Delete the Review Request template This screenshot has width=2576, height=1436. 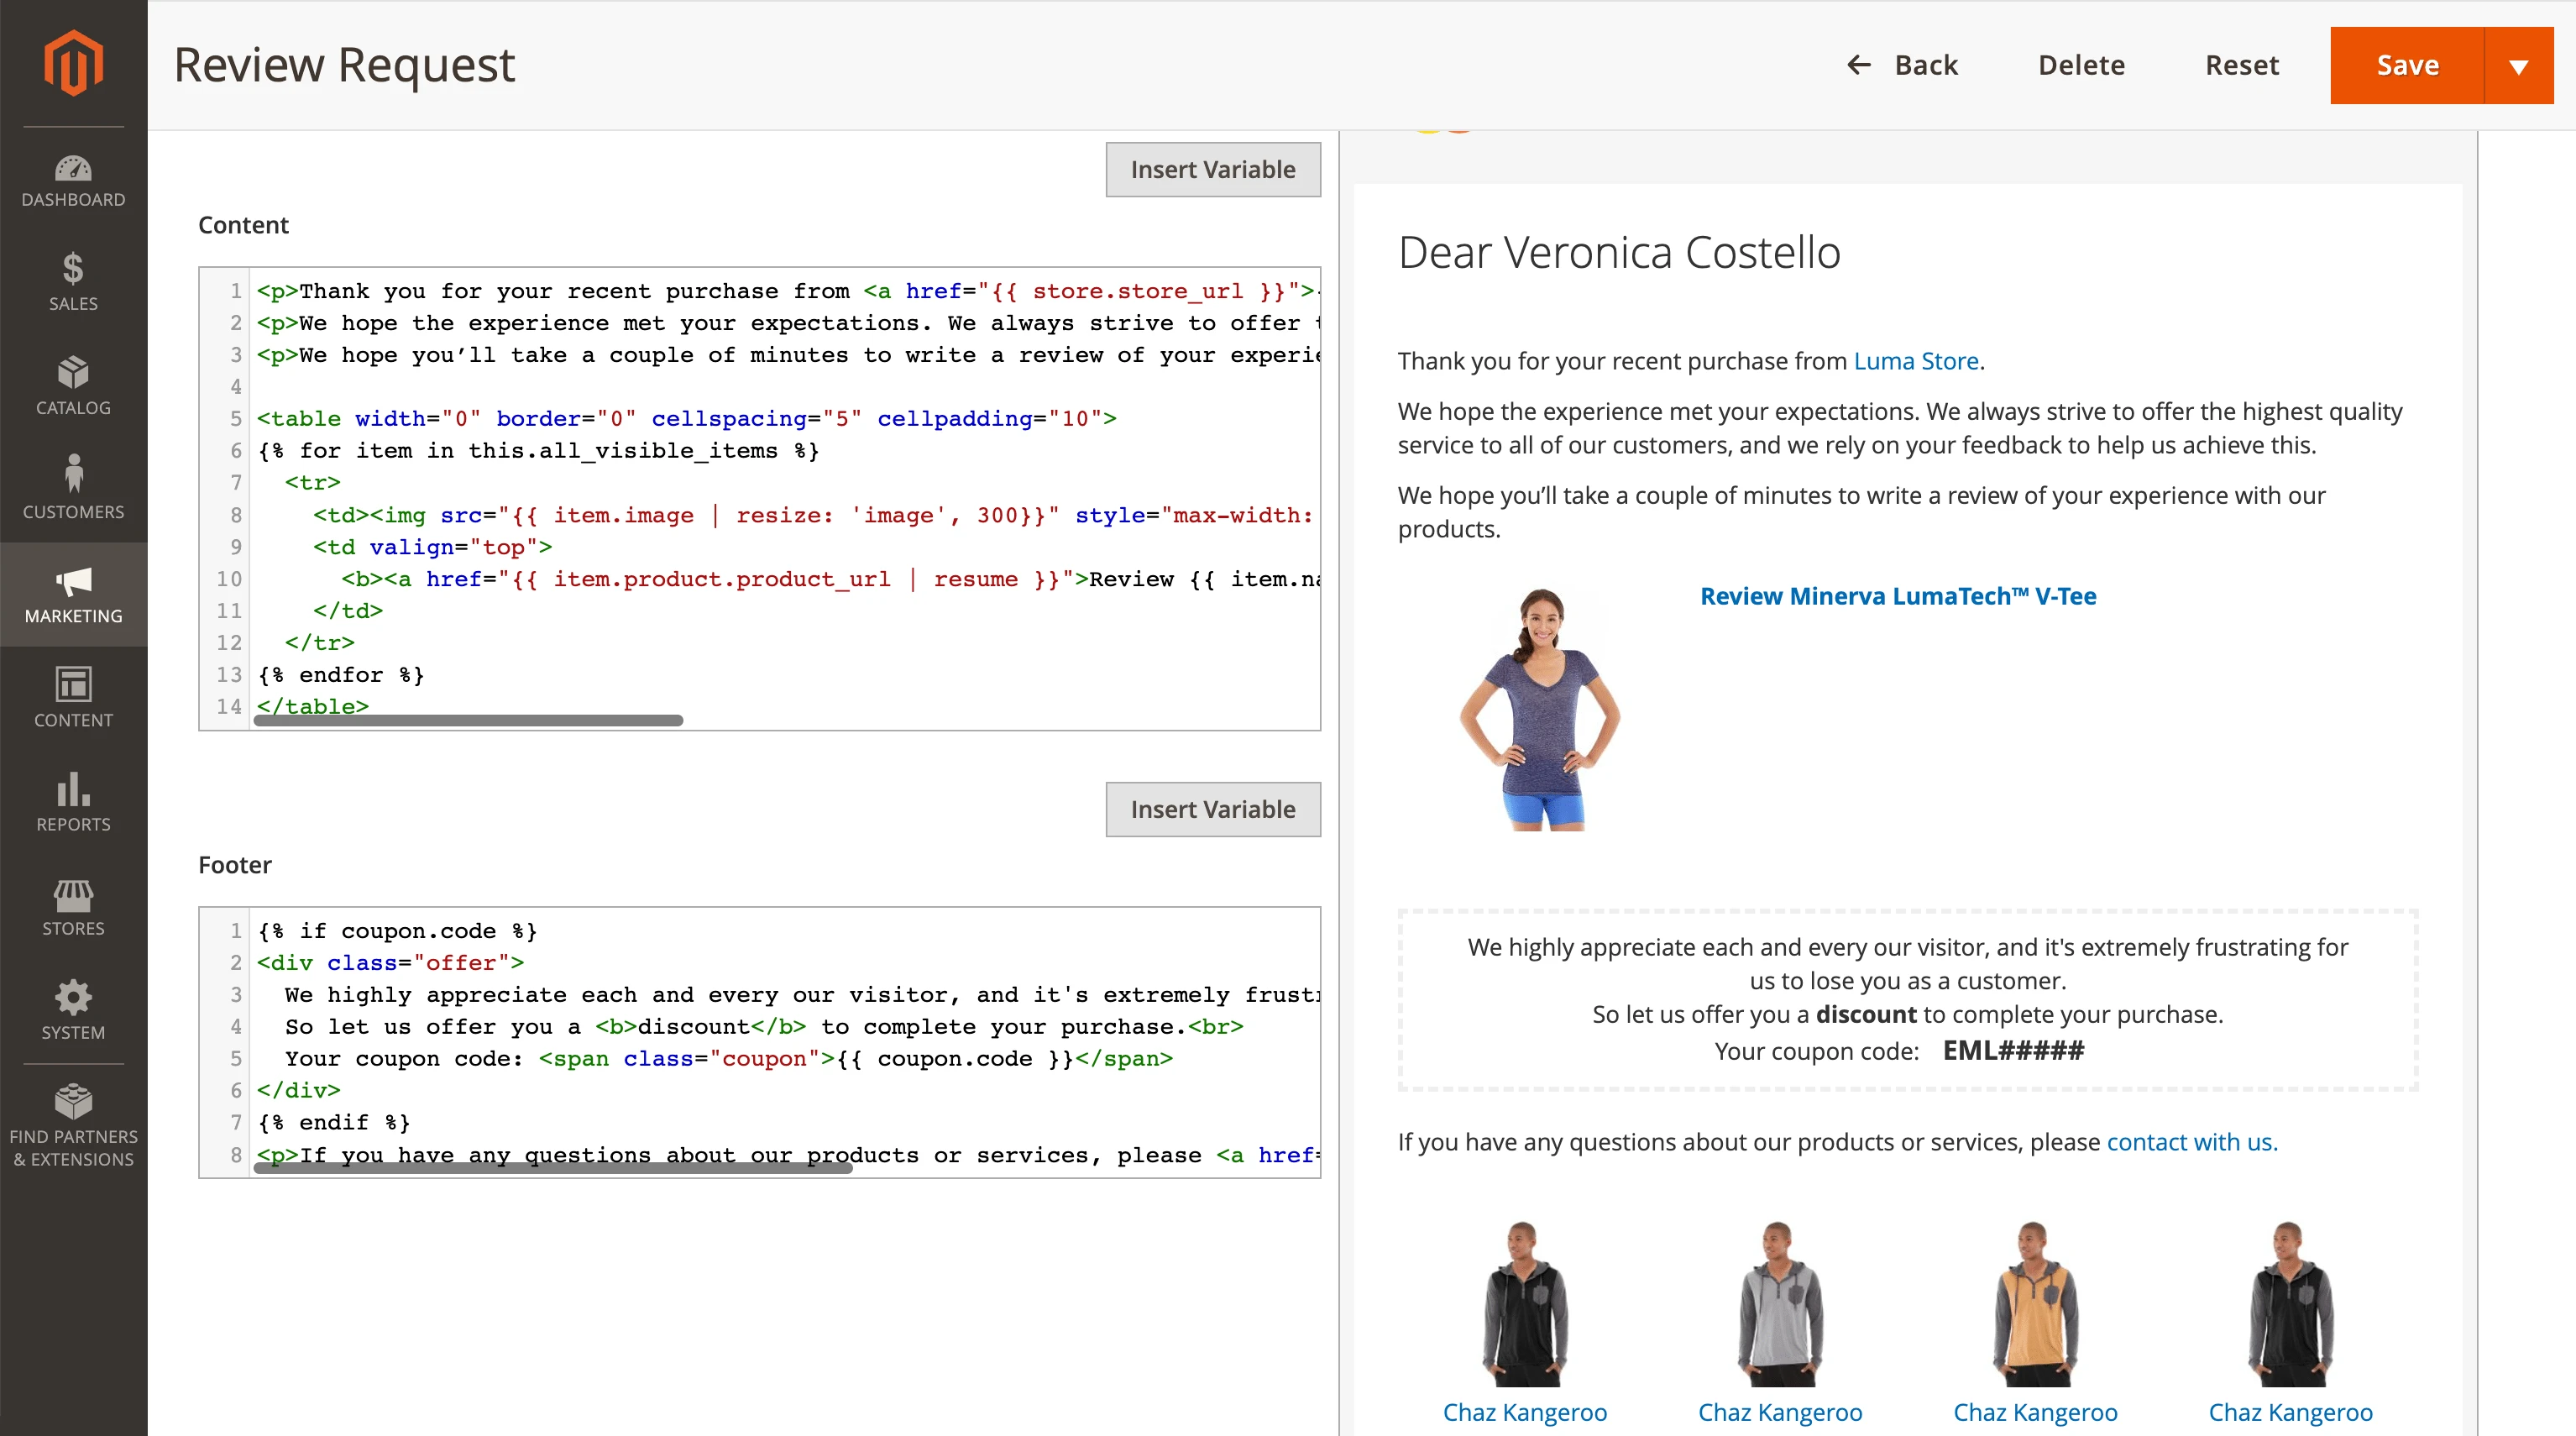coord(2081,65)
